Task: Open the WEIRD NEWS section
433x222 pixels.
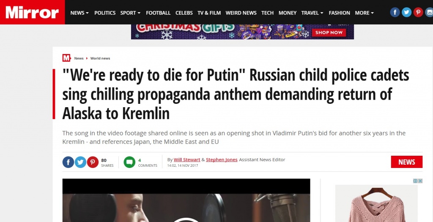Action: coord(241,13)
